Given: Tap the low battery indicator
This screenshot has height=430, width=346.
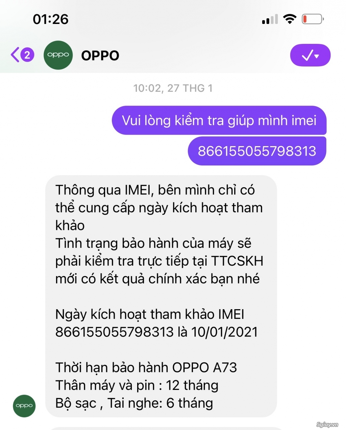Looking at the screenshot, I should [313, 19].
